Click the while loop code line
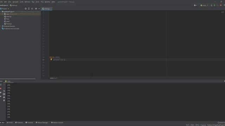The image size is (225, 126). 55,57
